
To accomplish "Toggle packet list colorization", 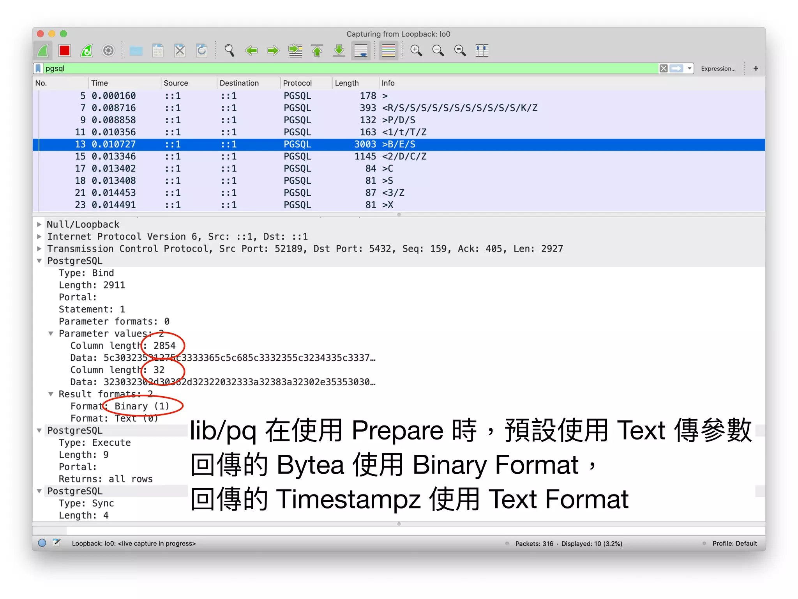I will [388, 51].
